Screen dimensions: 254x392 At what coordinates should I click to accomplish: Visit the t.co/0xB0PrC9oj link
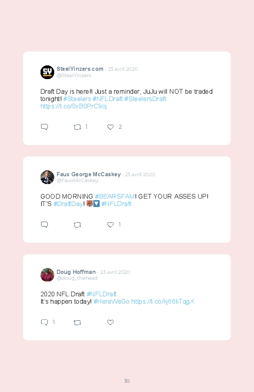[x=74, y=106]
